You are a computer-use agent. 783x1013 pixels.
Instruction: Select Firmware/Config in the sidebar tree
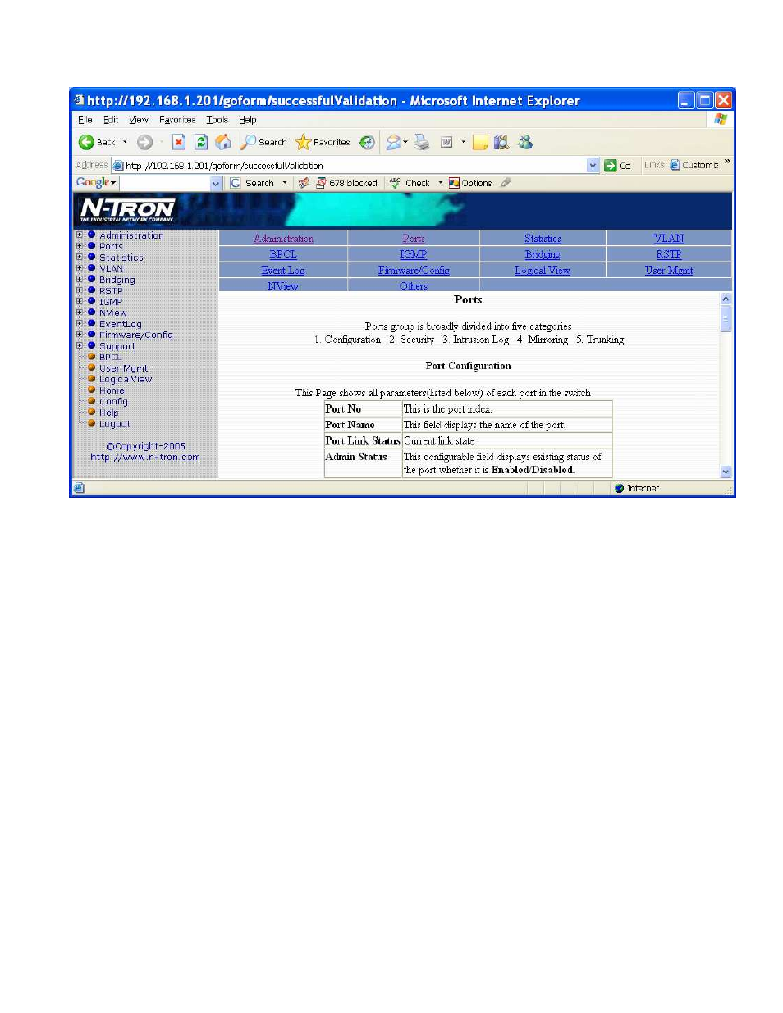(x=136, y=335)
